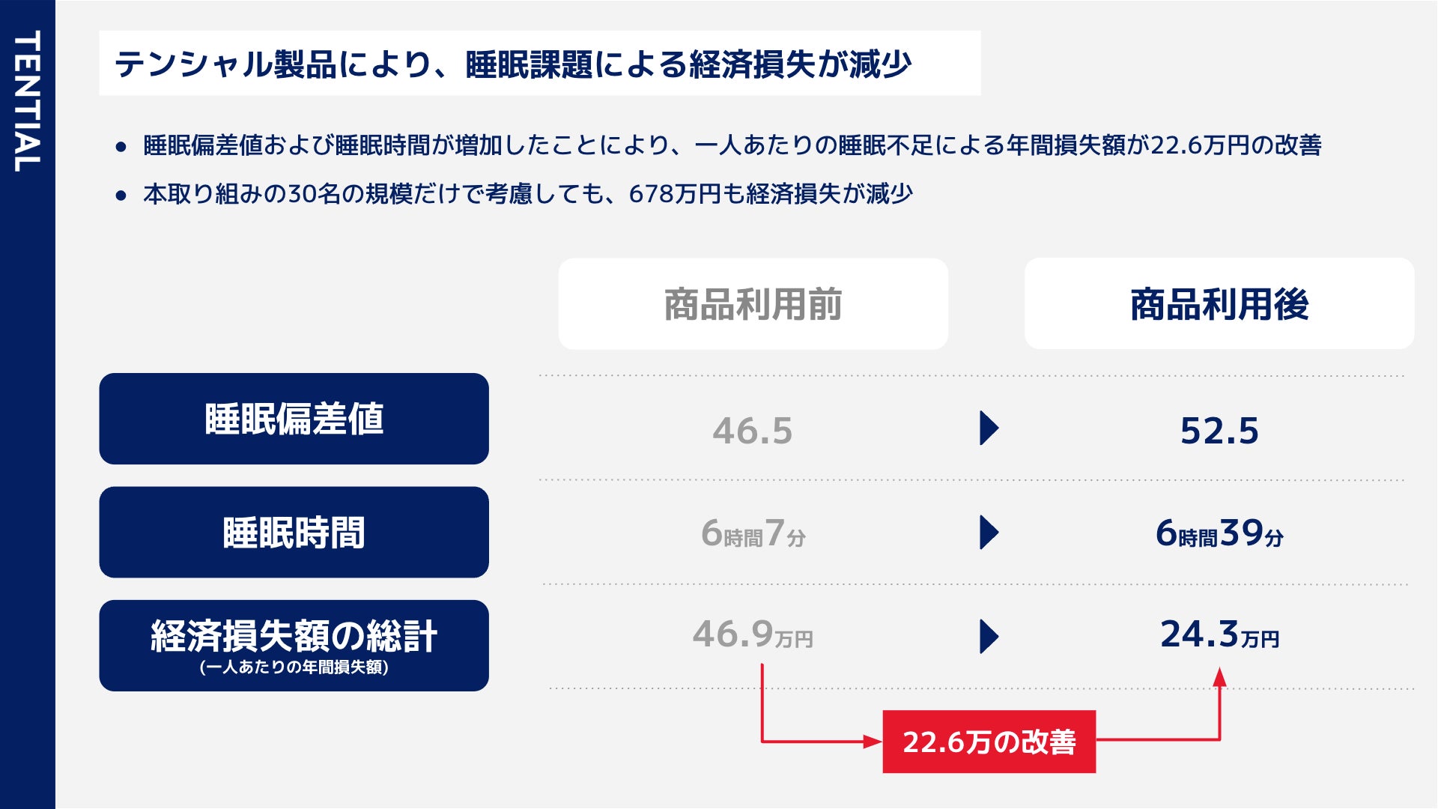Click the bullet dot before 睡眠偏差値および睡眠時間
1438x809 pixels.
(x=121, y=147)
